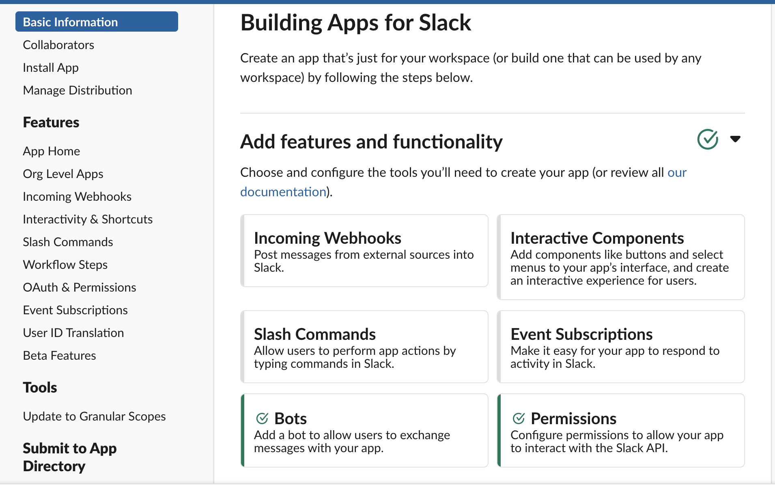
Task: Open the Event Subscriptions feature card
Action: point(621,347)
